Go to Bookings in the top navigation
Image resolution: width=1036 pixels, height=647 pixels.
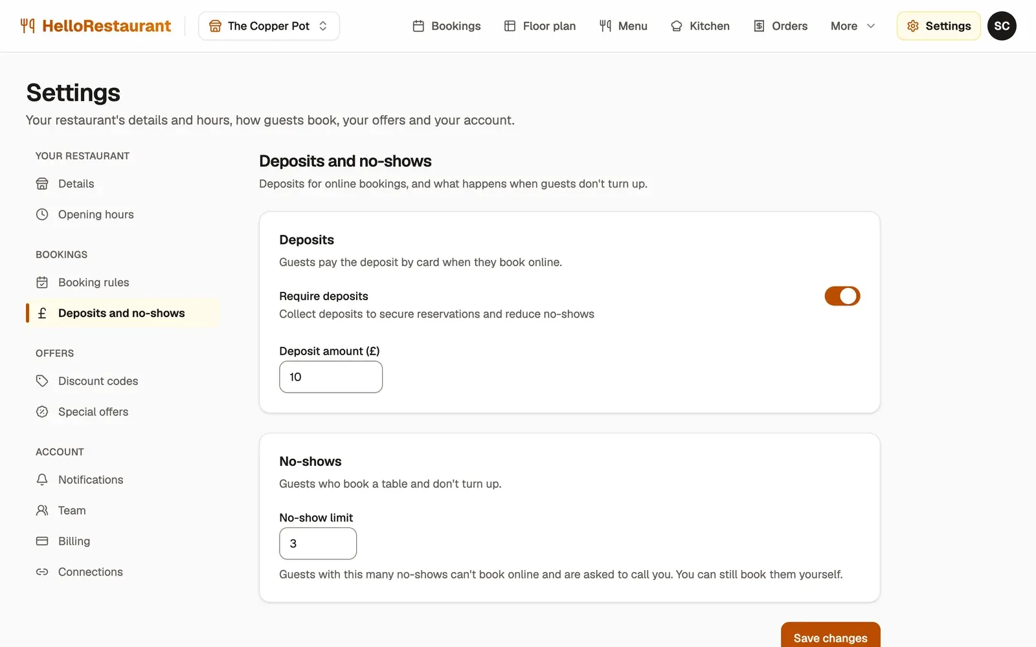pos(447,26)
